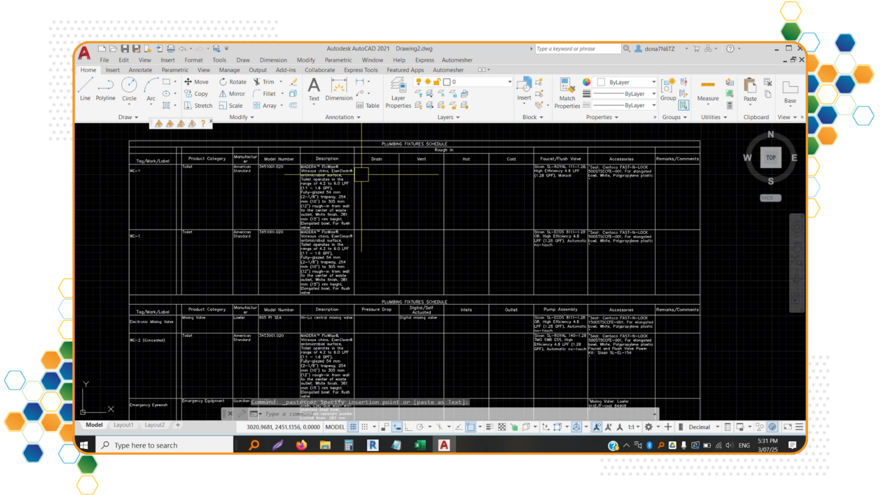
Task: Click the Scale tool
Action: coord(231,105)
